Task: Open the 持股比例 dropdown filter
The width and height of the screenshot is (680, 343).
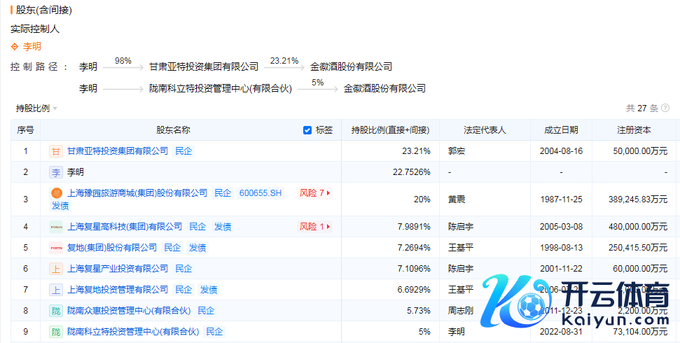Action: click(x=36, y=108)
